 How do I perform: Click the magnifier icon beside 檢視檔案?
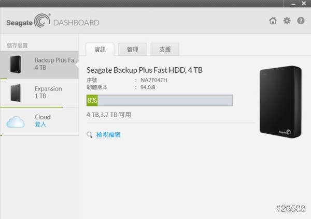coord(90,135)
